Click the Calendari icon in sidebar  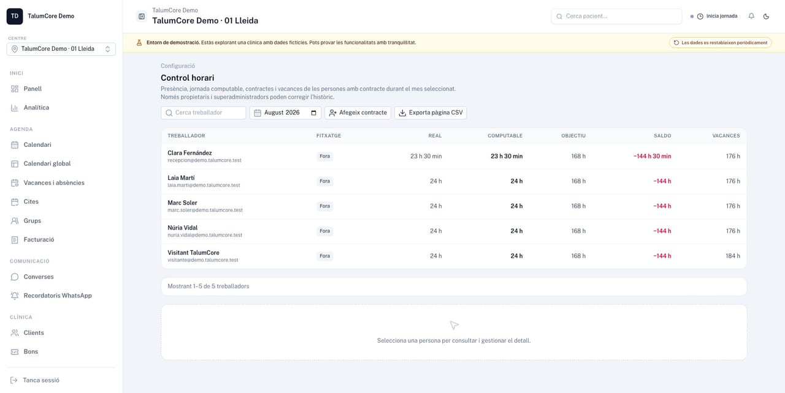pyautogui.click(x=15, y=145)
